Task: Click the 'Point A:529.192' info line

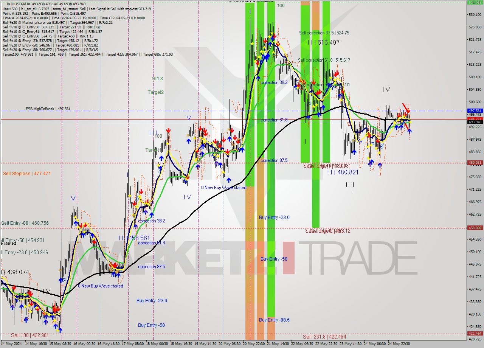Action: tap(44, 13)
